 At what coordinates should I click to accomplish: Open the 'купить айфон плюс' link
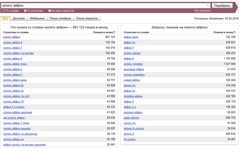click(x=15, y=64)
